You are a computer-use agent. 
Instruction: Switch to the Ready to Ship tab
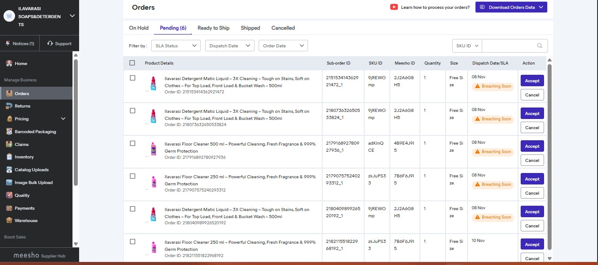coord(213,28)
